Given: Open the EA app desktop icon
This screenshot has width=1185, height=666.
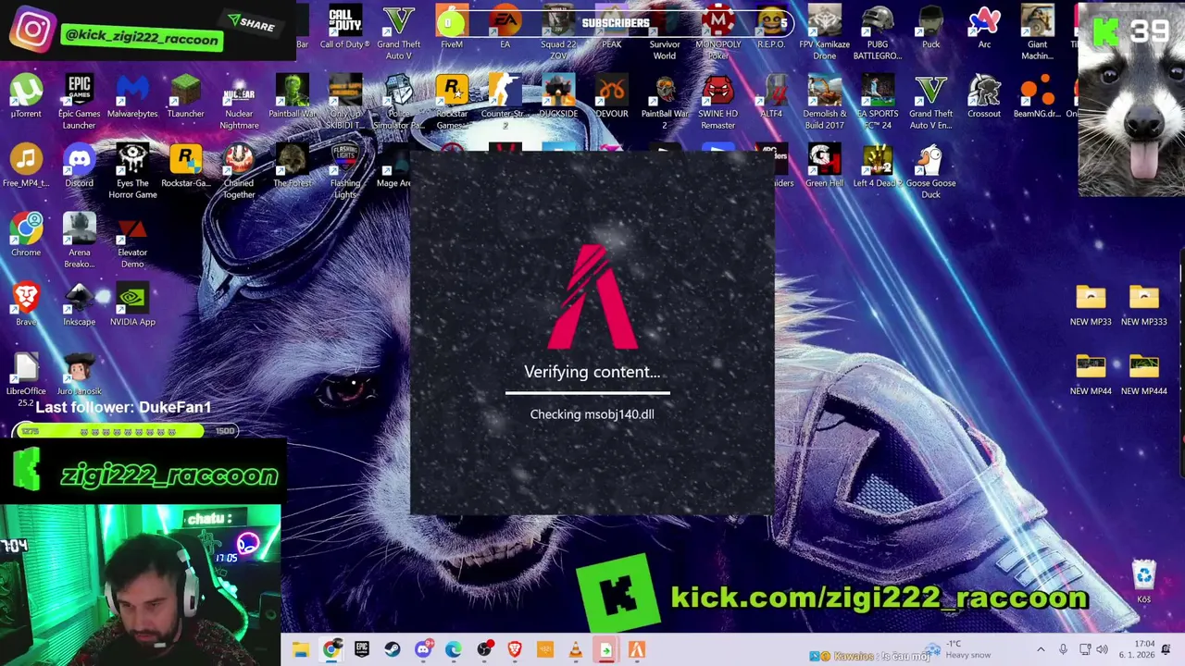Looking at the screenshot, I should coord(505,28).
